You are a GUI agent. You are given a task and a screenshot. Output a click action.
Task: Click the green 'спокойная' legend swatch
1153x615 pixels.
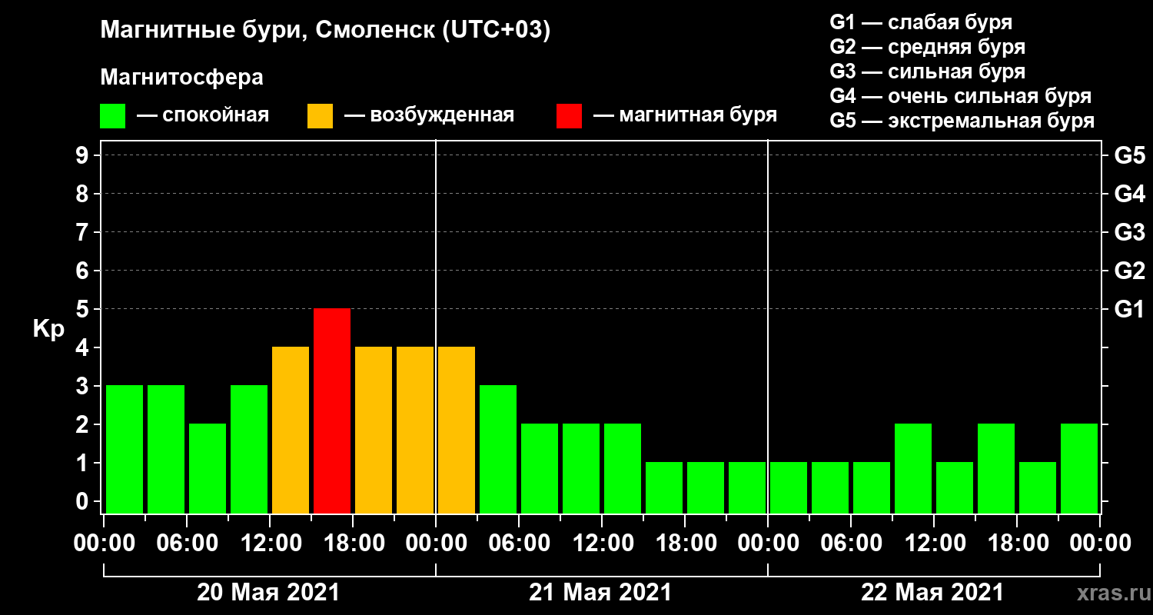[112, 116]
